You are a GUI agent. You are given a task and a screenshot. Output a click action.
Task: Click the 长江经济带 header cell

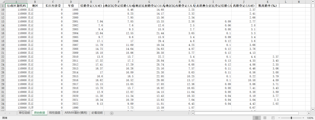pyautogui.click(x=53, y=6)
